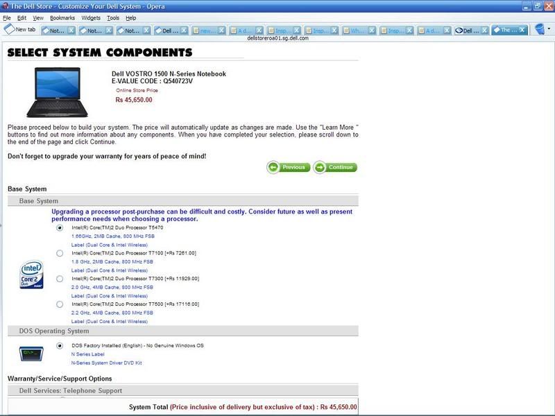Switch to Dell tab with eye icon
This screenshot has height=416, width=555.
pyautogui.click(x=472, y=31)
